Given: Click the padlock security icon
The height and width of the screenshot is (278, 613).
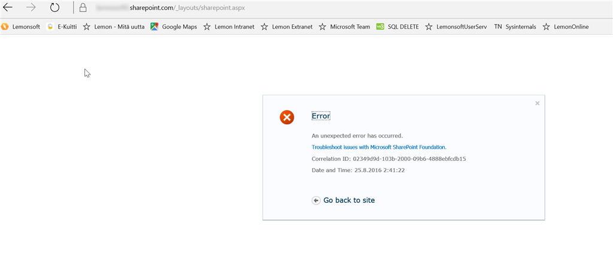Looking at the screenshot, I should (x=83, y=7).
